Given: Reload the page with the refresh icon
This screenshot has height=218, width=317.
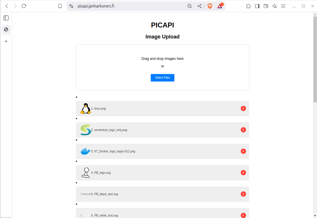Looking at the screenshot, I should (24, 6).
